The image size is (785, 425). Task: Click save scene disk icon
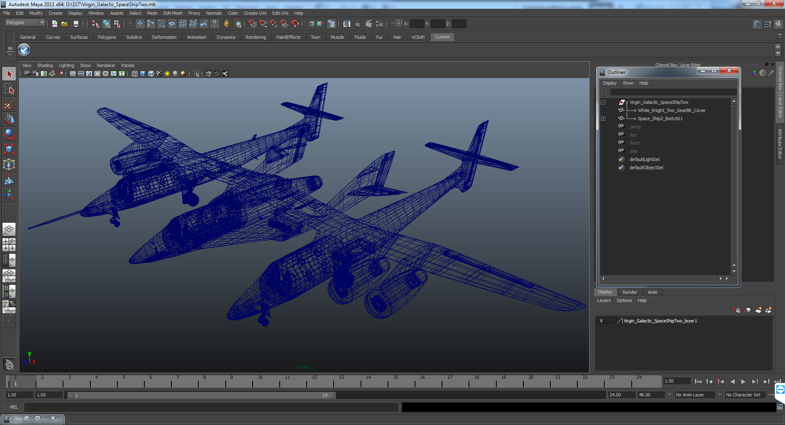[76, 24]
